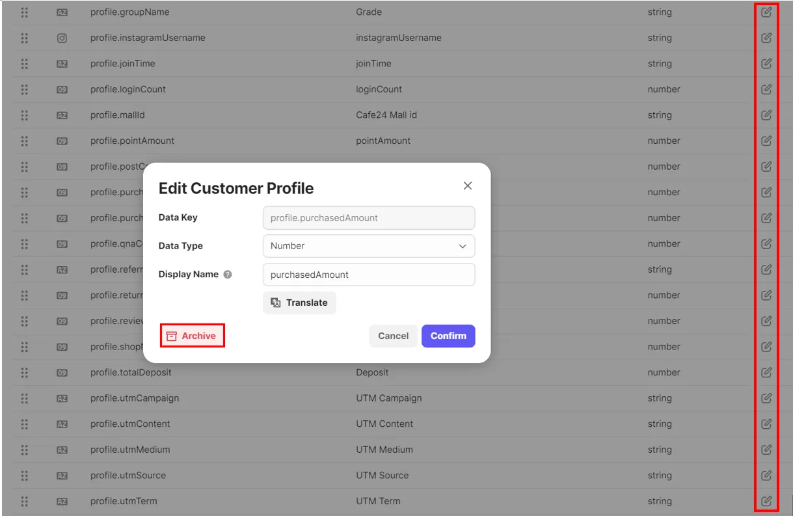Grab drag handle of profile.joinTime row
The width and height of the screenshot is (793, 516).
(25, 64)
